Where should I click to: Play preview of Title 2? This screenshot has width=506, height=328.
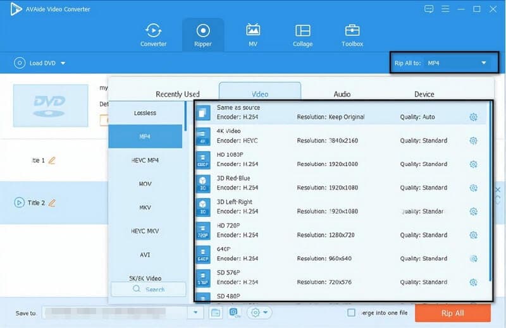tap(19, 202)
